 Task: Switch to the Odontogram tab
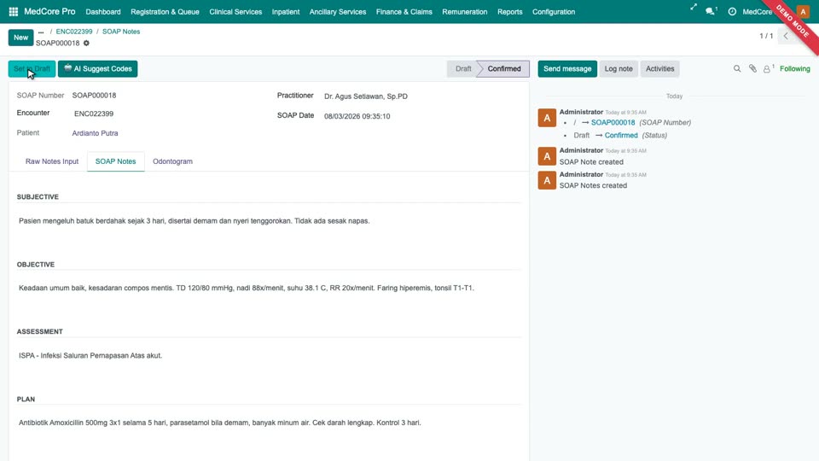172,161
